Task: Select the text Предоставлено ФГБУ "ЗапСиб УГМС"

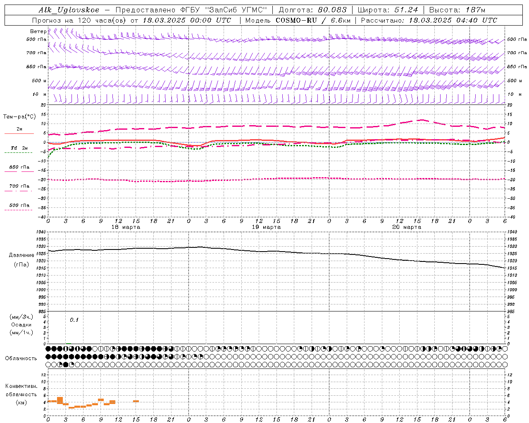Action: pyautogui.click(x=191, y=10)
